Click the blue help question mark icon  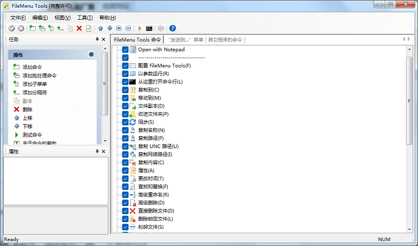[x=173, y=28]
